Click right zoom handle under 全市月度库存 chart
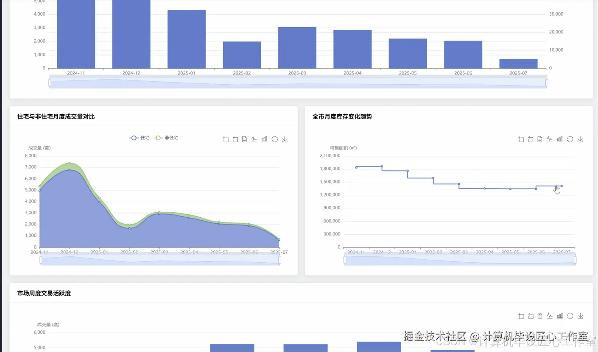Screen dimensions: 598x352 (x=575, y=260)
